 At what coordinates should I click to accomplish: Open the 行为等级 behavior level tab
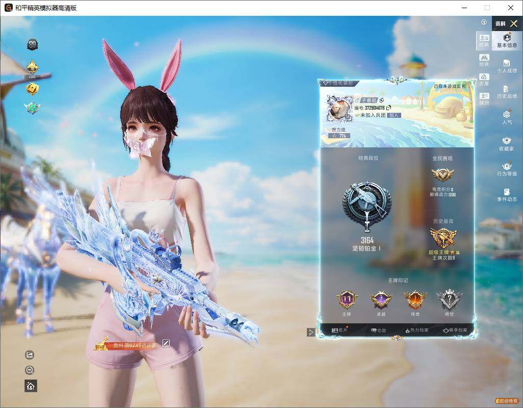tap(507, 169)
